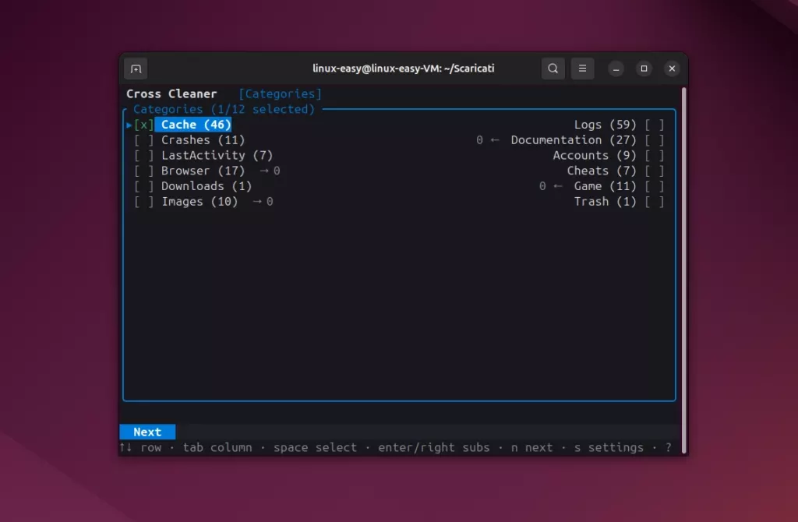The image size is (798, 522).
Task: Open the terminal hamburger menu
Action: tap(582, 69)
